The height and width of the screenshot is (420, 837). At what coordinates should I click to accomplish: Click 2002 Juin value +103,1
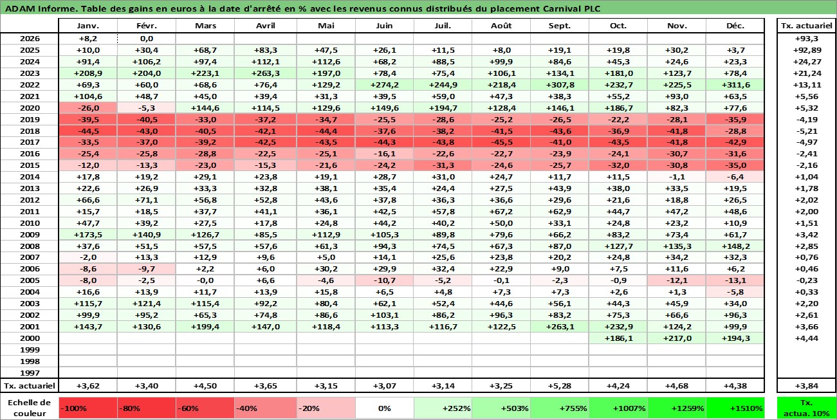pos(384,315)
